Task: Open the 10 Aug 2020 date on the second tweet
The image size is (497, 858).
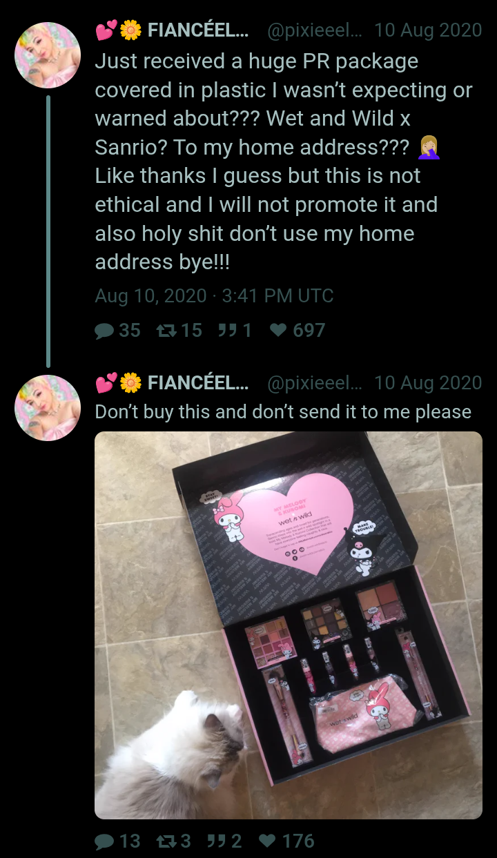Action: coord(428,382)
